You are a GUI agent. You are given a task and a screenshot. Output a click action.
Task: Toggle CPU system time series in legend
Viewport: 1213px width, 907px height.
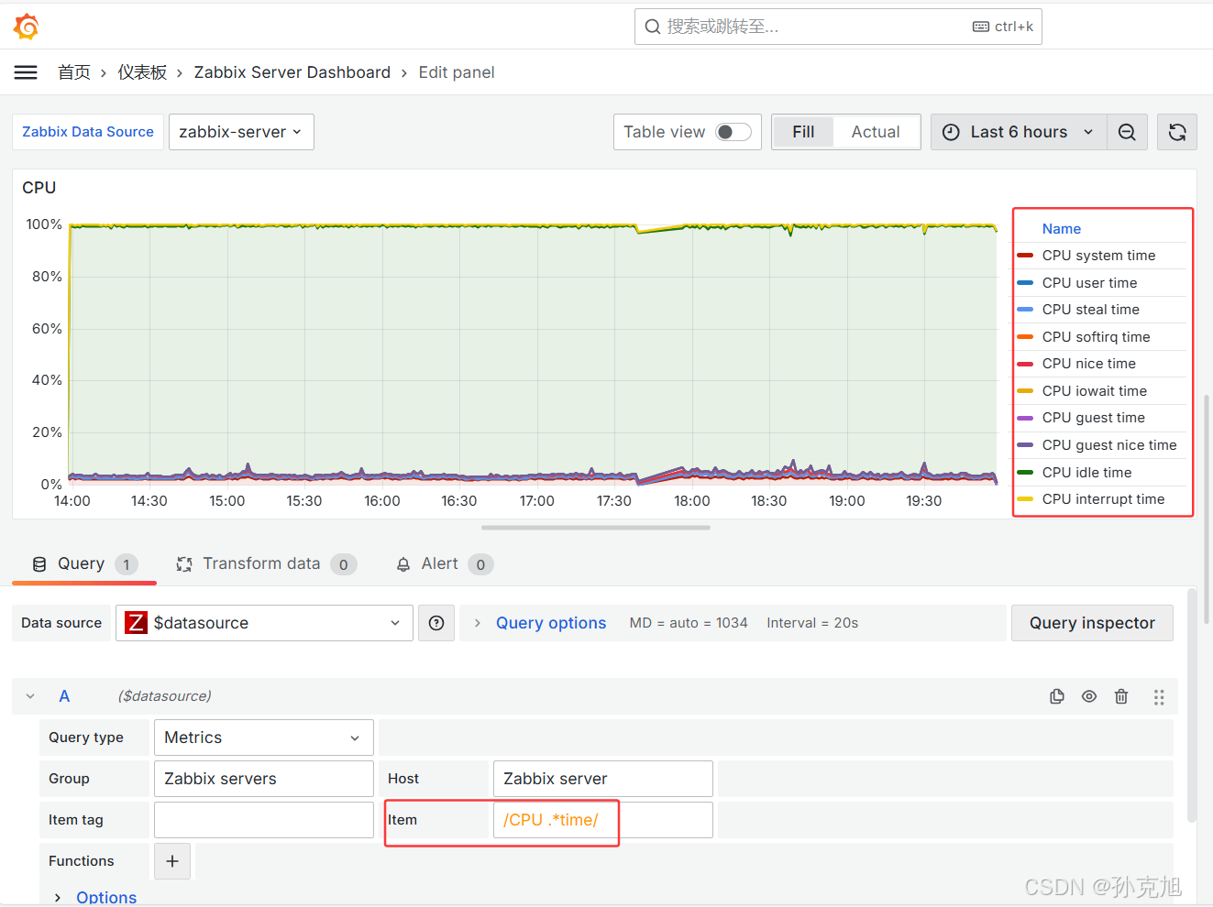tap(1098, 256)
